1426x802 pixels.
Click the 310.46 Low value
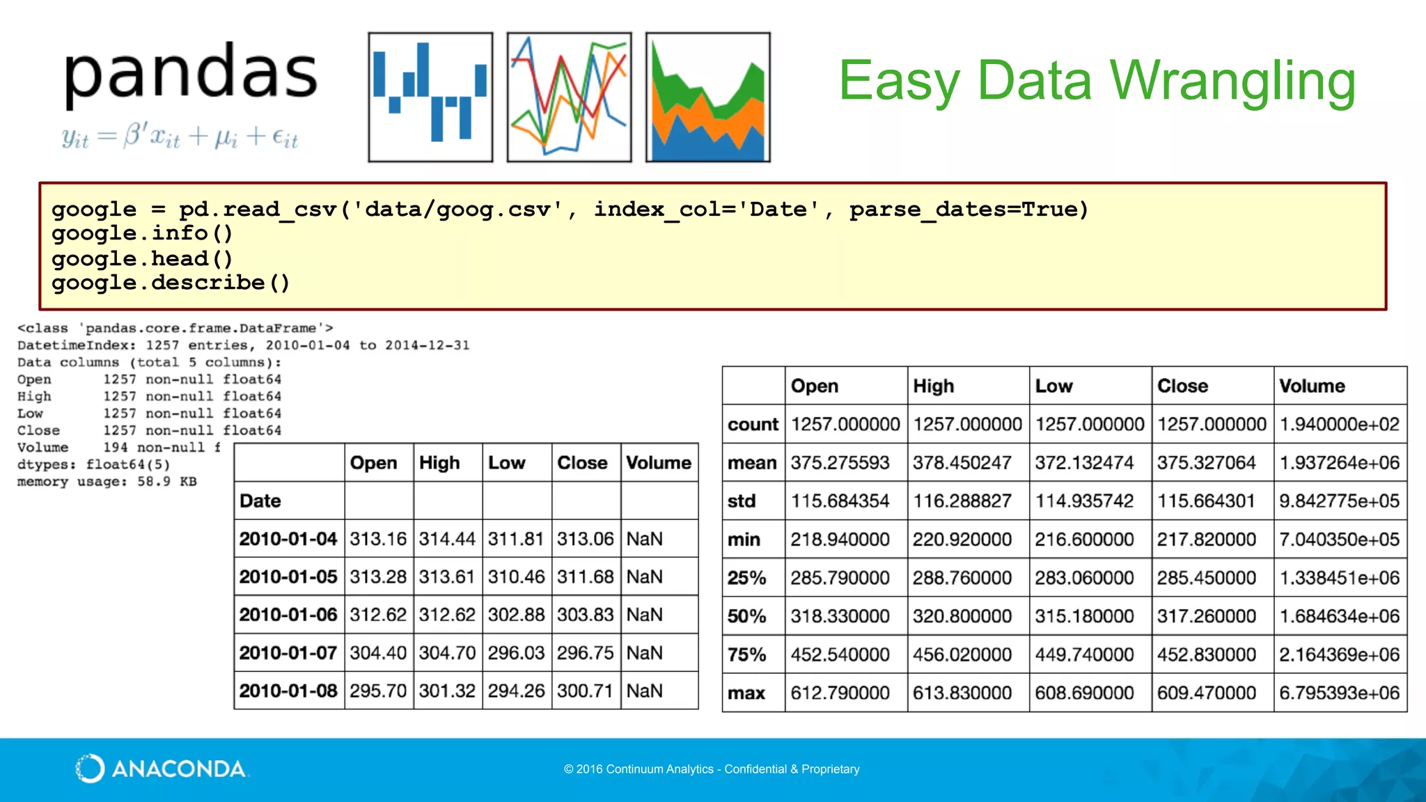click(516, 577)
